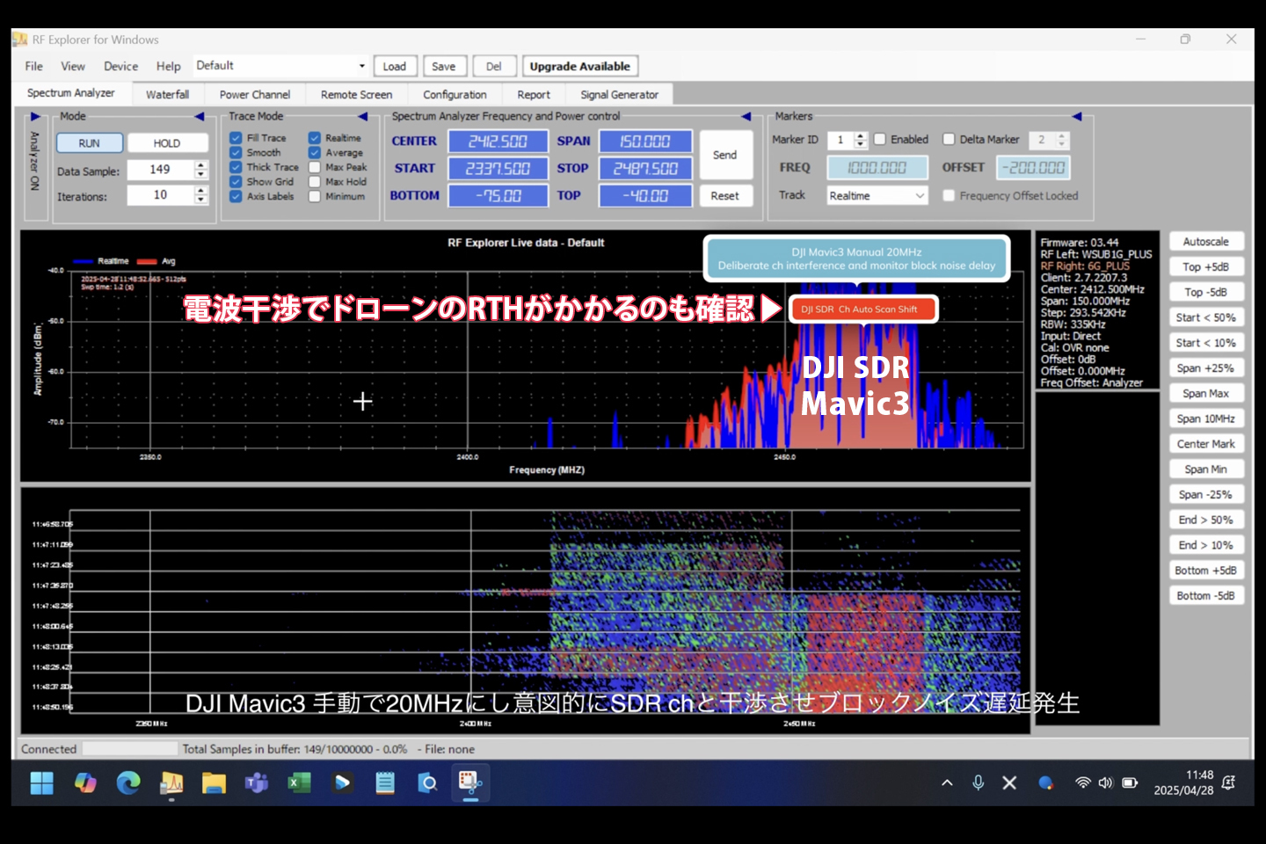Enable the Max Peak trace checkbox
Viewport: 1266px width, 844px height.
pyautogui.click(x=313, y=166)
